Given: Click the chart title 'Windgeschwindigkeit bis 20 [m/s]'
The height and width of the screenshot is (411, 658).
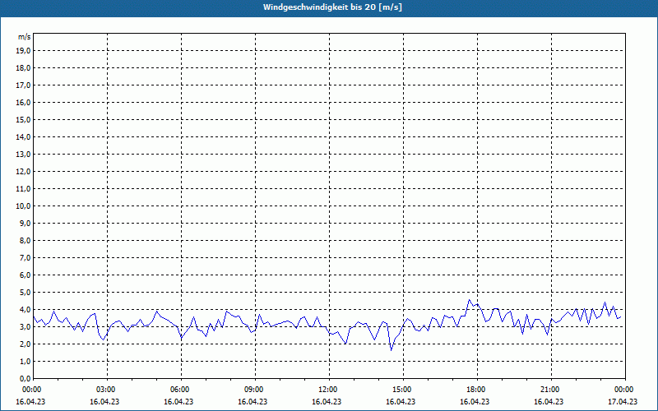Looking at the screenshot, I should click(x=332, y=7).
